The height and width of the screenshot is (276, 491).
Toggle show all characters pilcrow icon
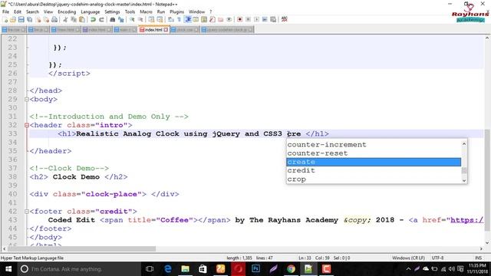179,19
